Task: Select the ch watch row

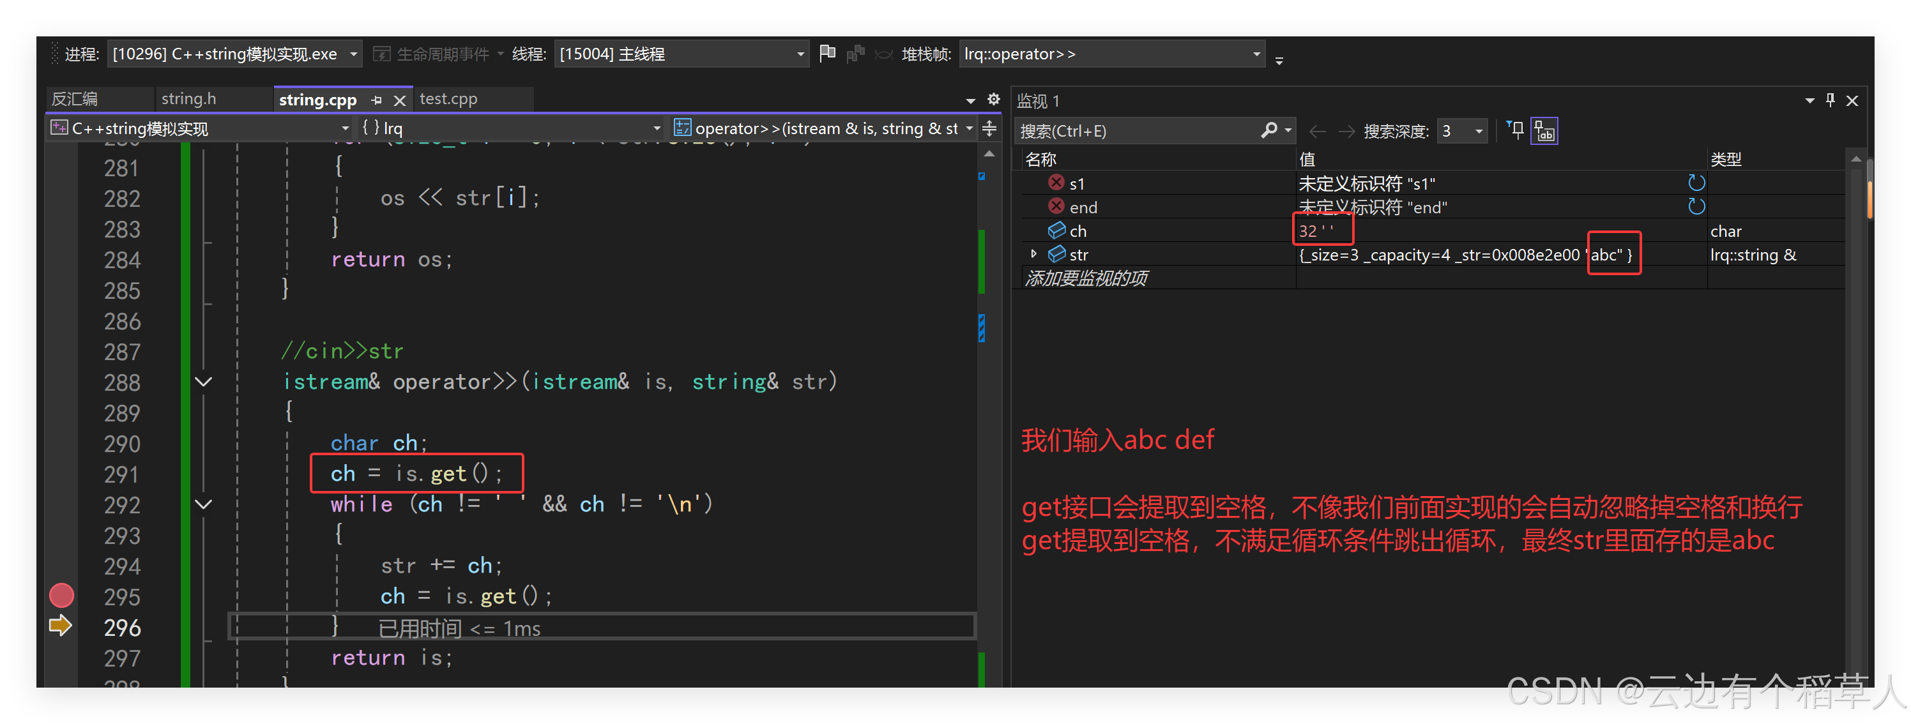Action: tap(1432, 230)
